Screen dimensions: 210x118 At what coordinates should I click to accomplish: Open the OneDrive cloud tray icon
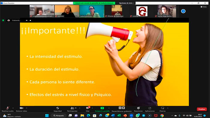pyautogui.click(x=175, y=116)
